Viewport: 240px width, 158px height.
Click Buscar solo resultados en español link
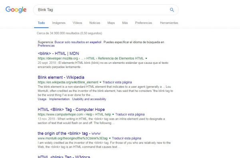click(78, 42)
